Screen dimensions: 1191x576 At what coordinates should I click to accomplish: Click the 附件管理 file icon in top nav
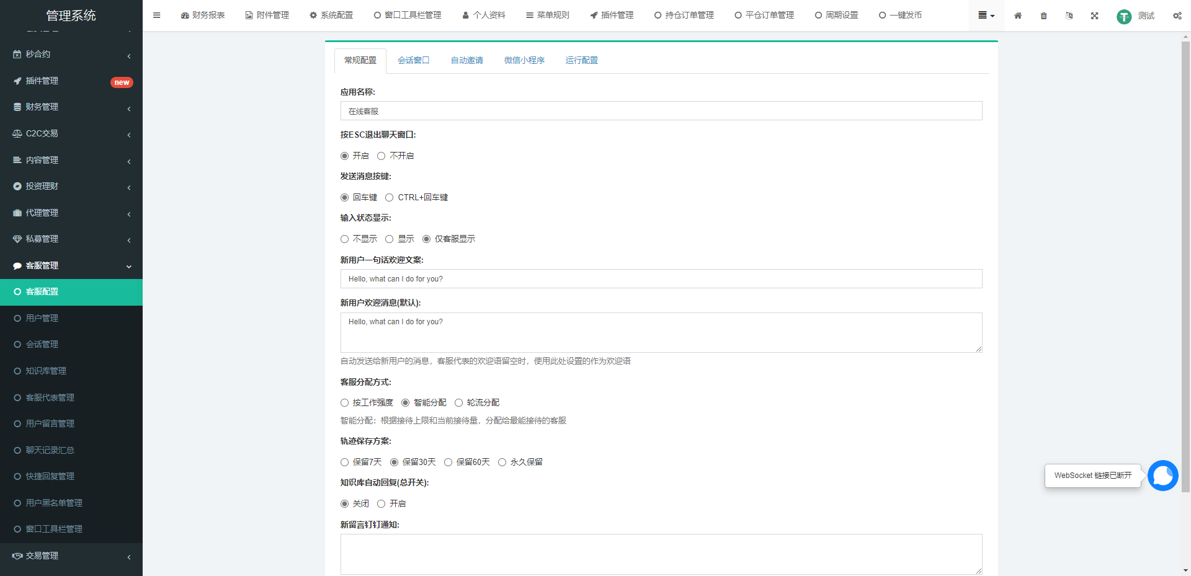click(x=249, y=16)
